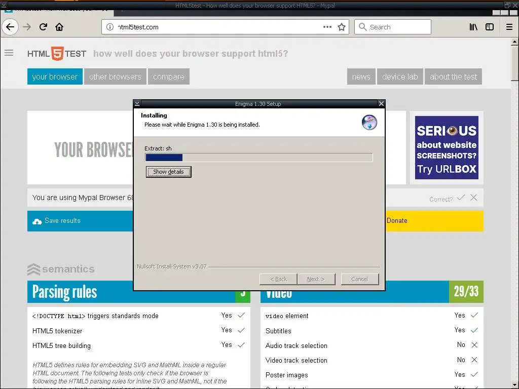Screen dimensions: 519x389
Task: Confirm browser identification with check mark
Action: click(461, 198)
